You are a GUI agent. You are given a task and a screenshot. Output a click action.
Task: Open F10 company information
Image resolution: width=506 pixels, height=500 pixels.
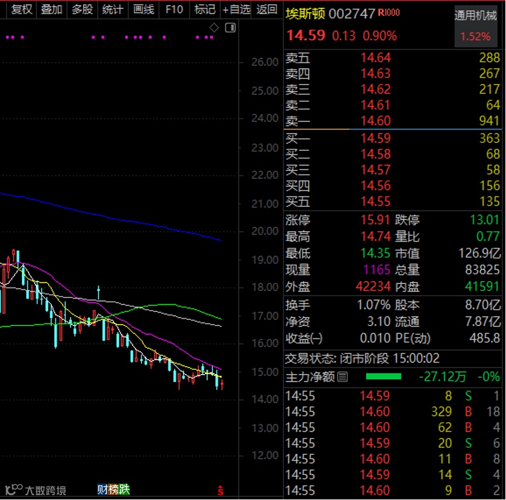point(175,9)
